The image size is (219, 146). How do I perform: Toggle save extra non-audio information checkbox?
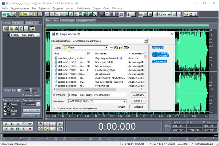[54, 108]
